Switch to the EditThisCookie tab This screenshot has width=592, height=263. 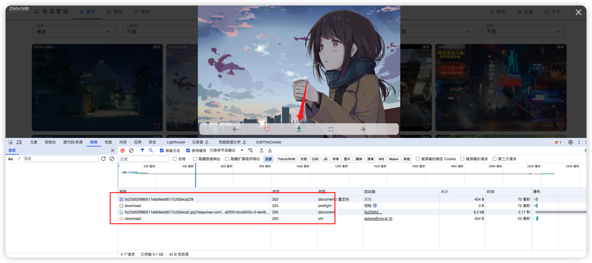pos(269,142)
